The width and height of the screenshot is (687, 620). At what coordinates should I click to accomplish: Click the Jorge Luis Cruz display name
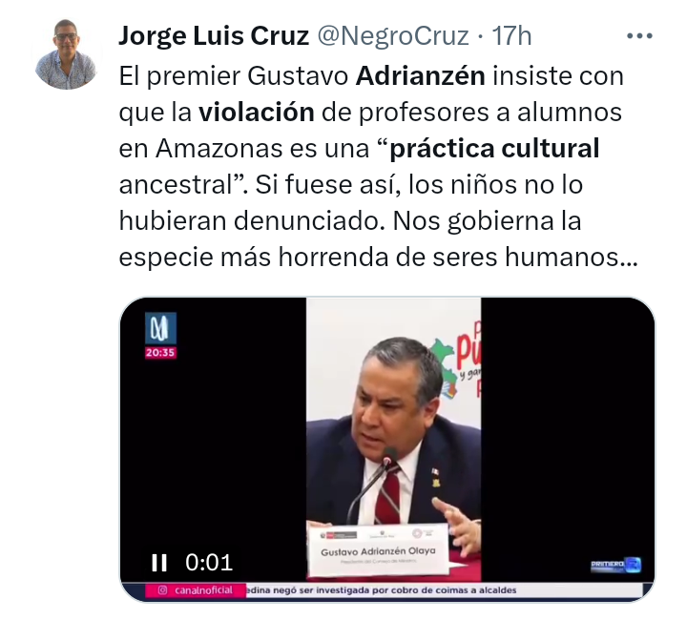[214, 35]
